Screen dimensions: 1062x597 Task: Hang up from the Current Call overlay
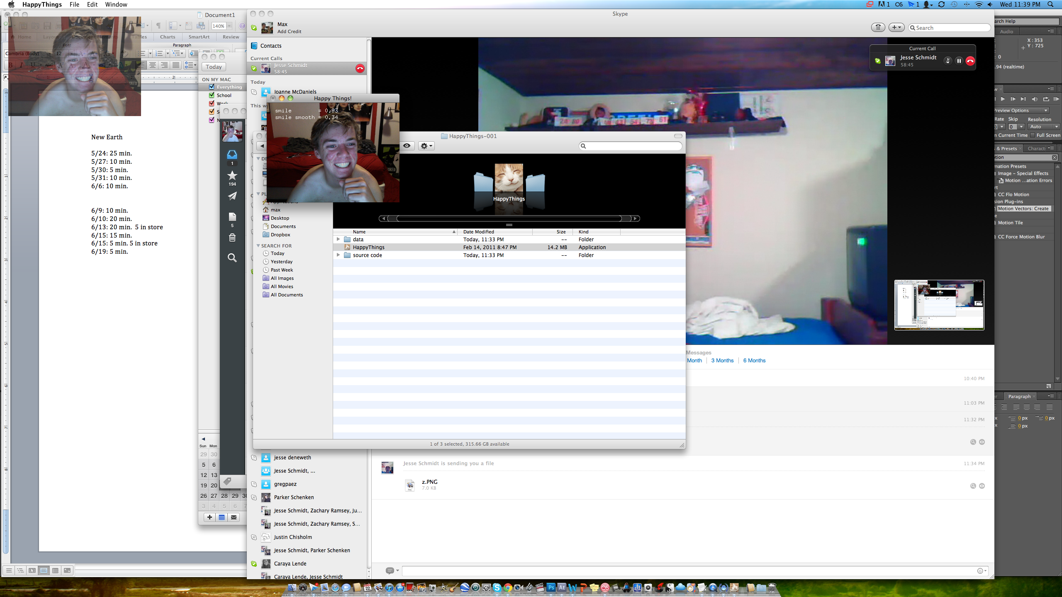click(970, 61)
